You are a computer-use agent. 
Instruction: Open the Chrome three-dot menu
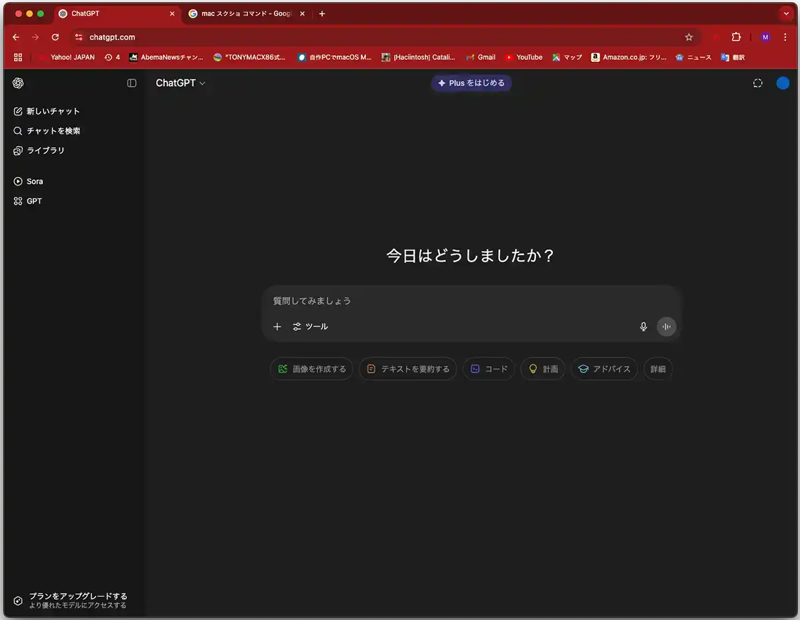pos(785,37)
